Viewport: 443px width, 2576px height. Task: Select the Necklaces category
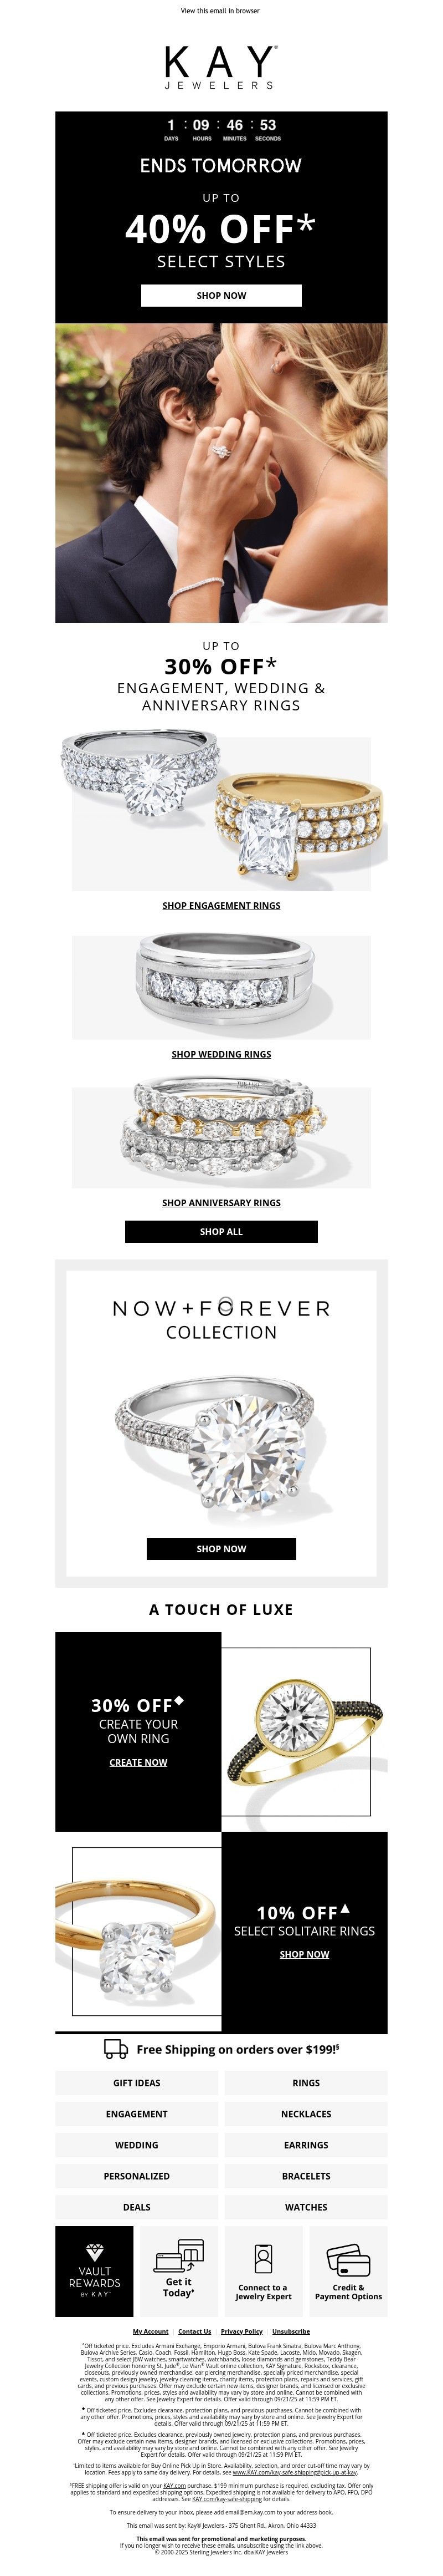coord(306,2114)
